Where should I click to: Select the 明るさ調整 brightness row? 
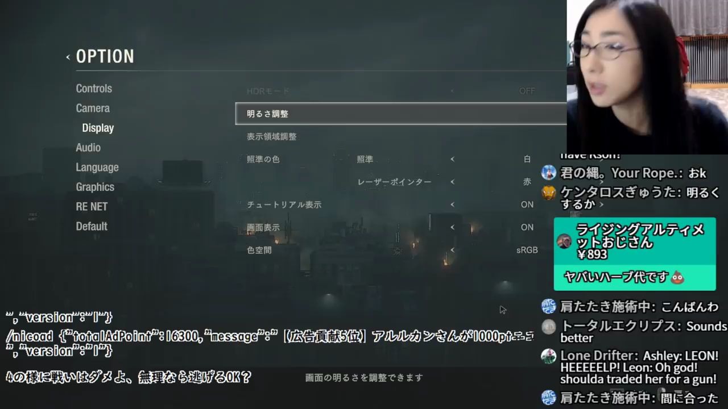pos(401,114)
